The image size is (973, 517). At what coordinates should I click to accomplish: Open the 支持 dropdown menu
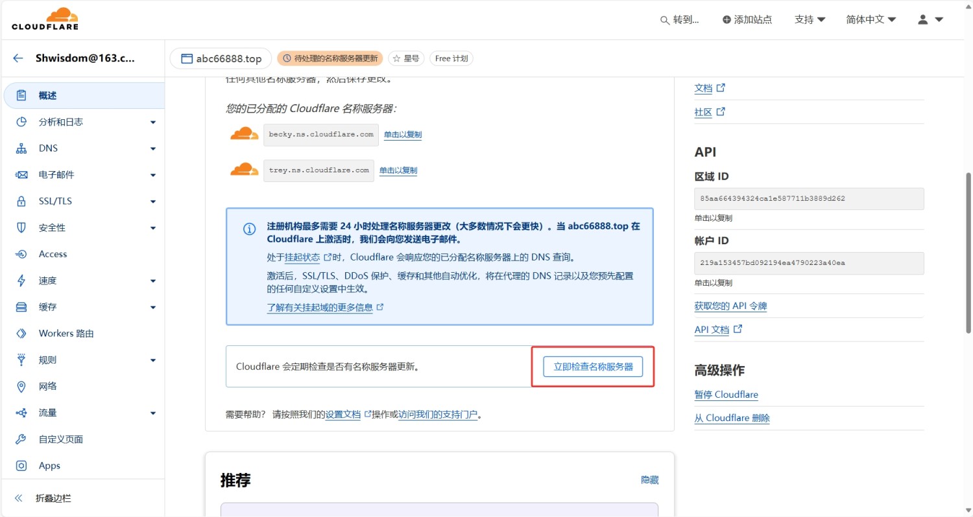click(810, 19)
